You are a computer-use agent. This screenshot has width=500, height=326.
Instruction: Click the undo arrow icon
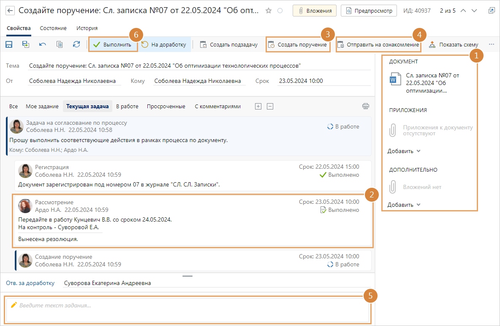point(43,44)
